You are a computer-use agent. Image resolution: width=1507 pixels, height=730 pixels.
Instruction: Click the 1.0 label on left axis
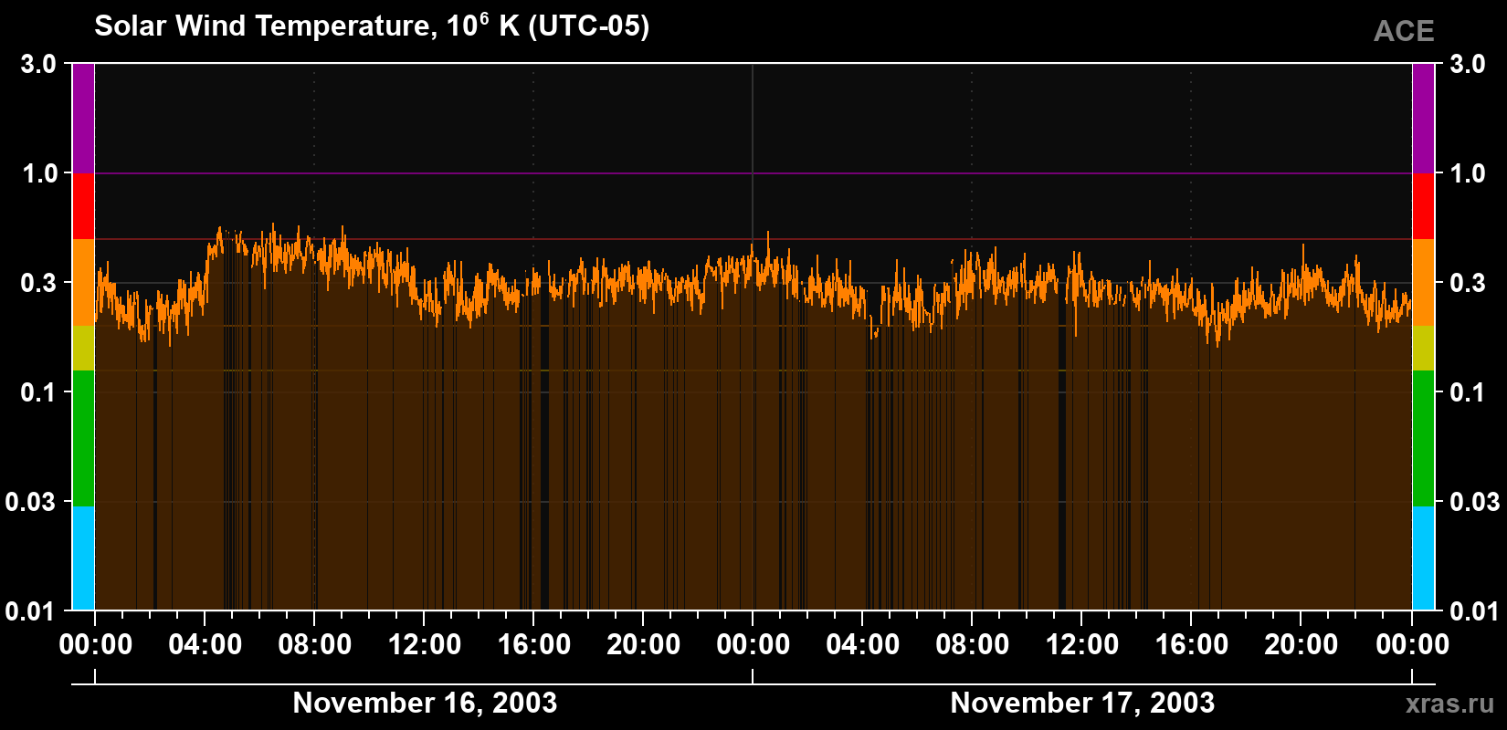coord(39,173)
